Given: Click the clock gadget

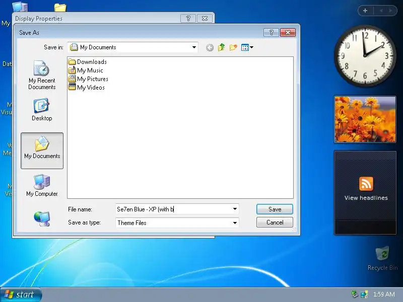Looking at the screenshot, I should tap(365, 56).
